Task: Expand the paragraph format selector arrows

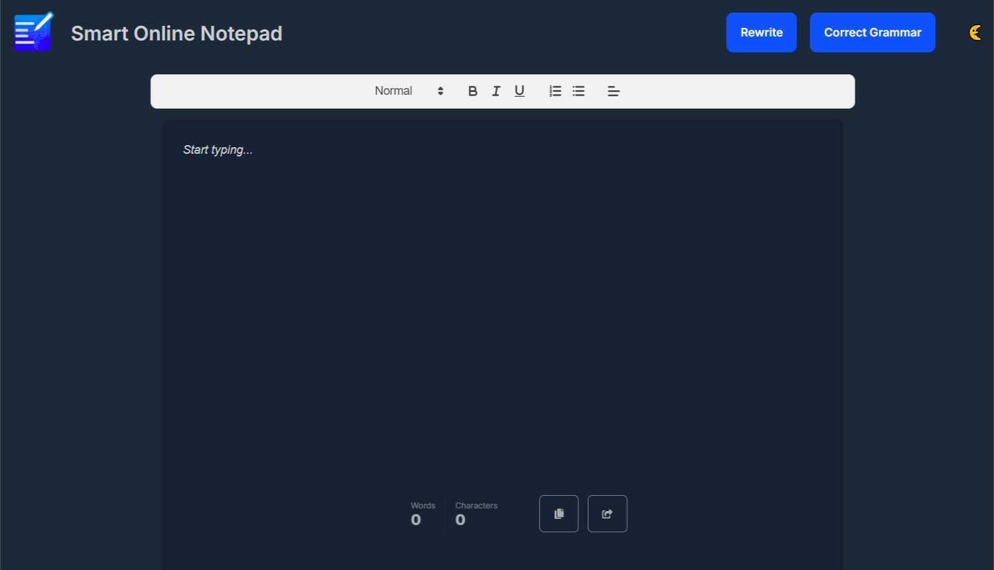Action: click(440, 91)
